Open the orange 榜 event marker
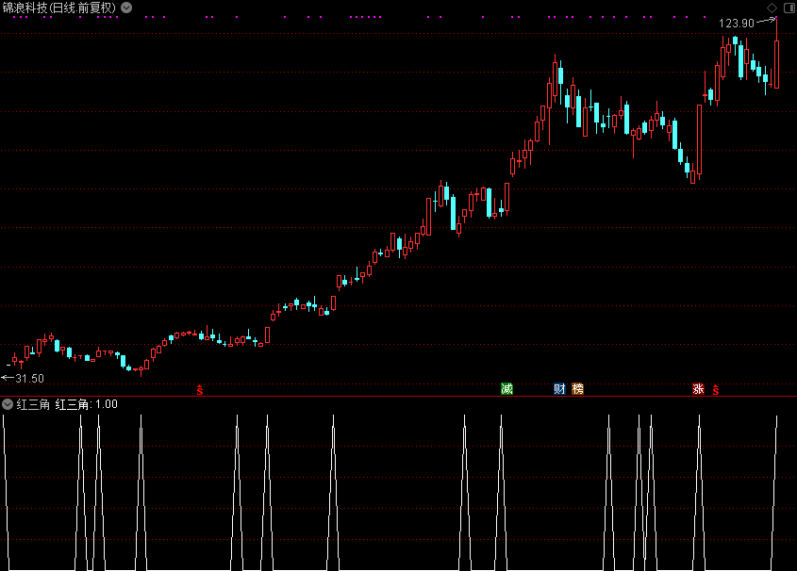The width and height of the screenshot is (797, 571). [577, 389]
